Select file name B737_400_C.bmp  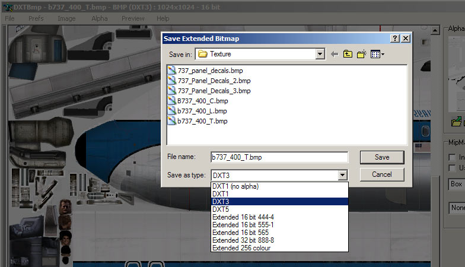(203, 101)
